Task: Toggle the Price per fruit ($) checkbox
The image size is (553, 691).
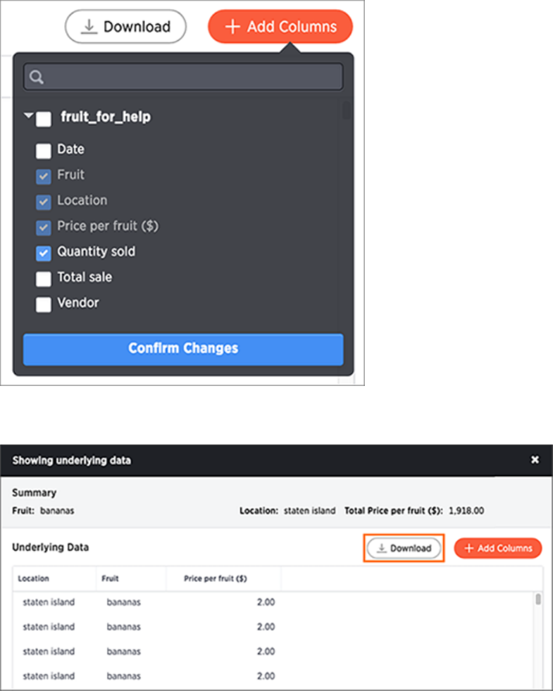Action: click(43, 228)
